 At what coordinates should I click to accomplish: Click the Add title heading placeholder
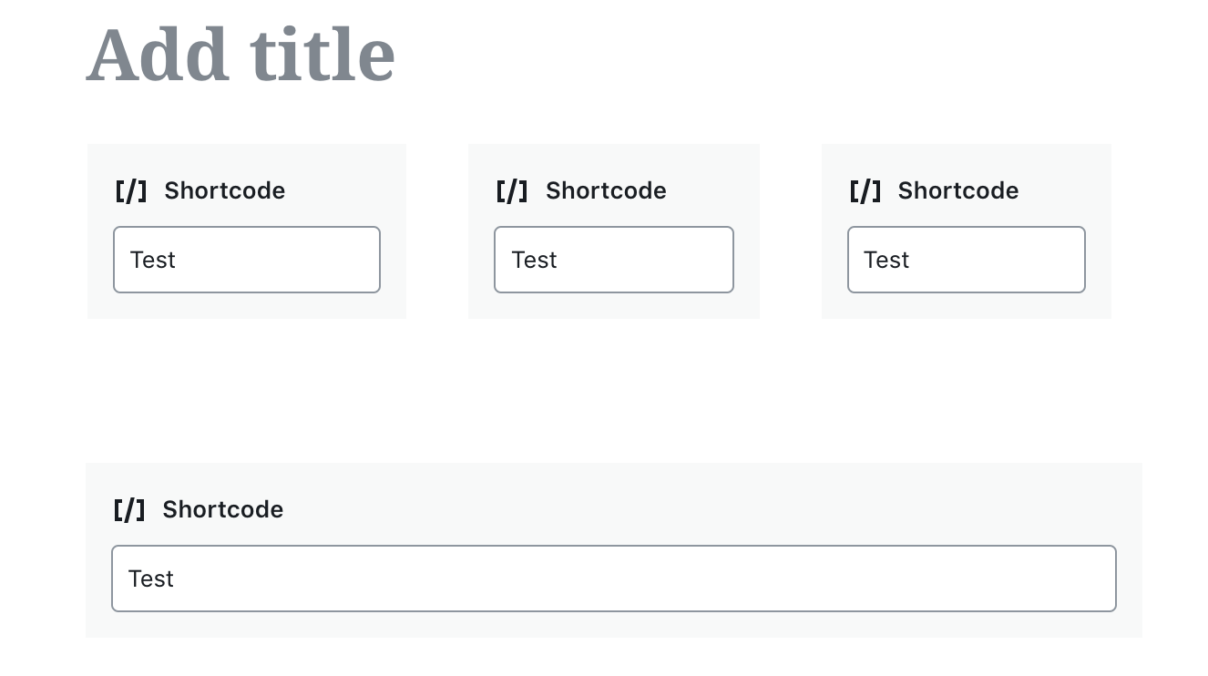click(241, 55)
